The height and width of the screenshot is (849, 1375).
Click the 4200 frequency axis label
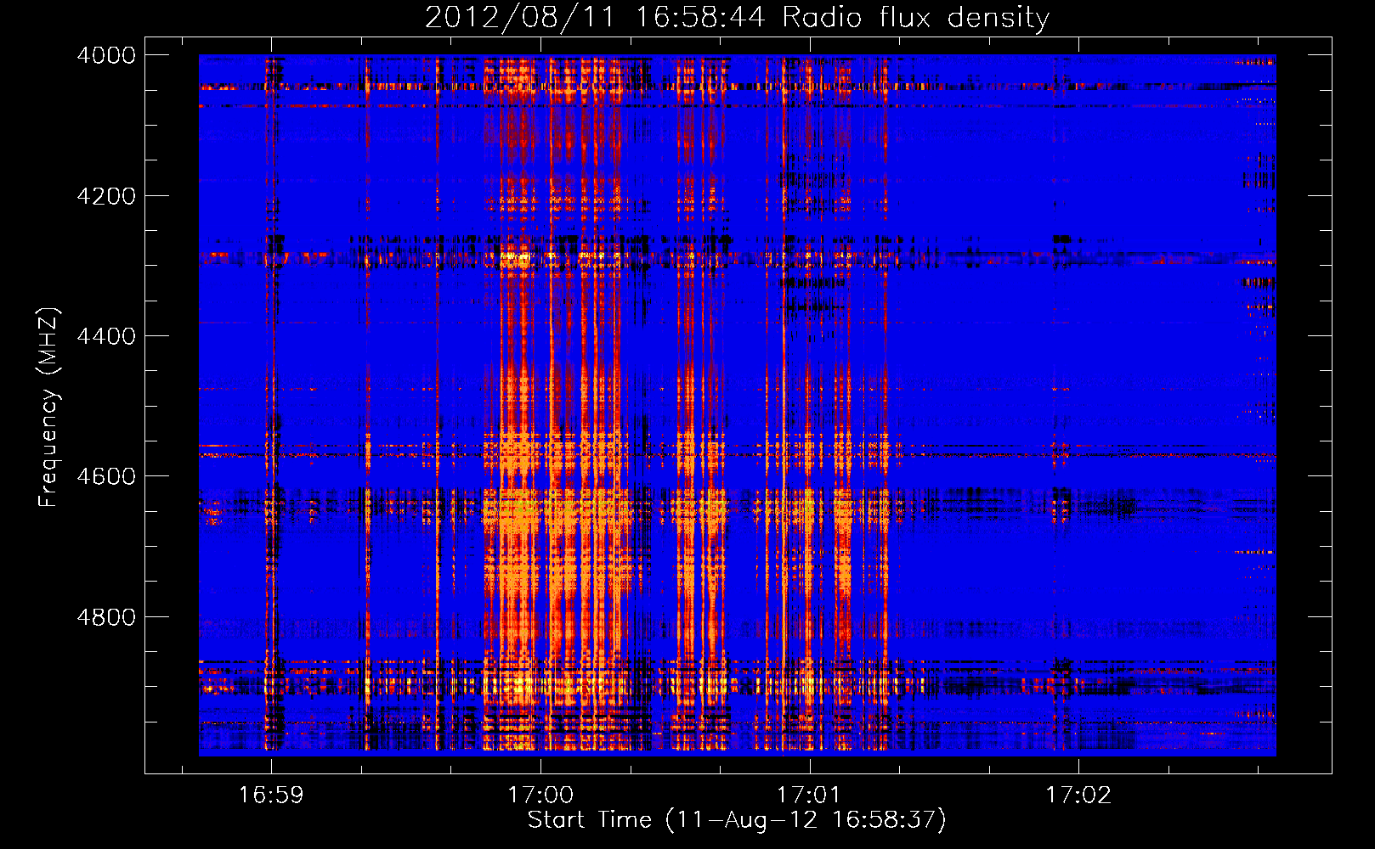pos(106,196)
